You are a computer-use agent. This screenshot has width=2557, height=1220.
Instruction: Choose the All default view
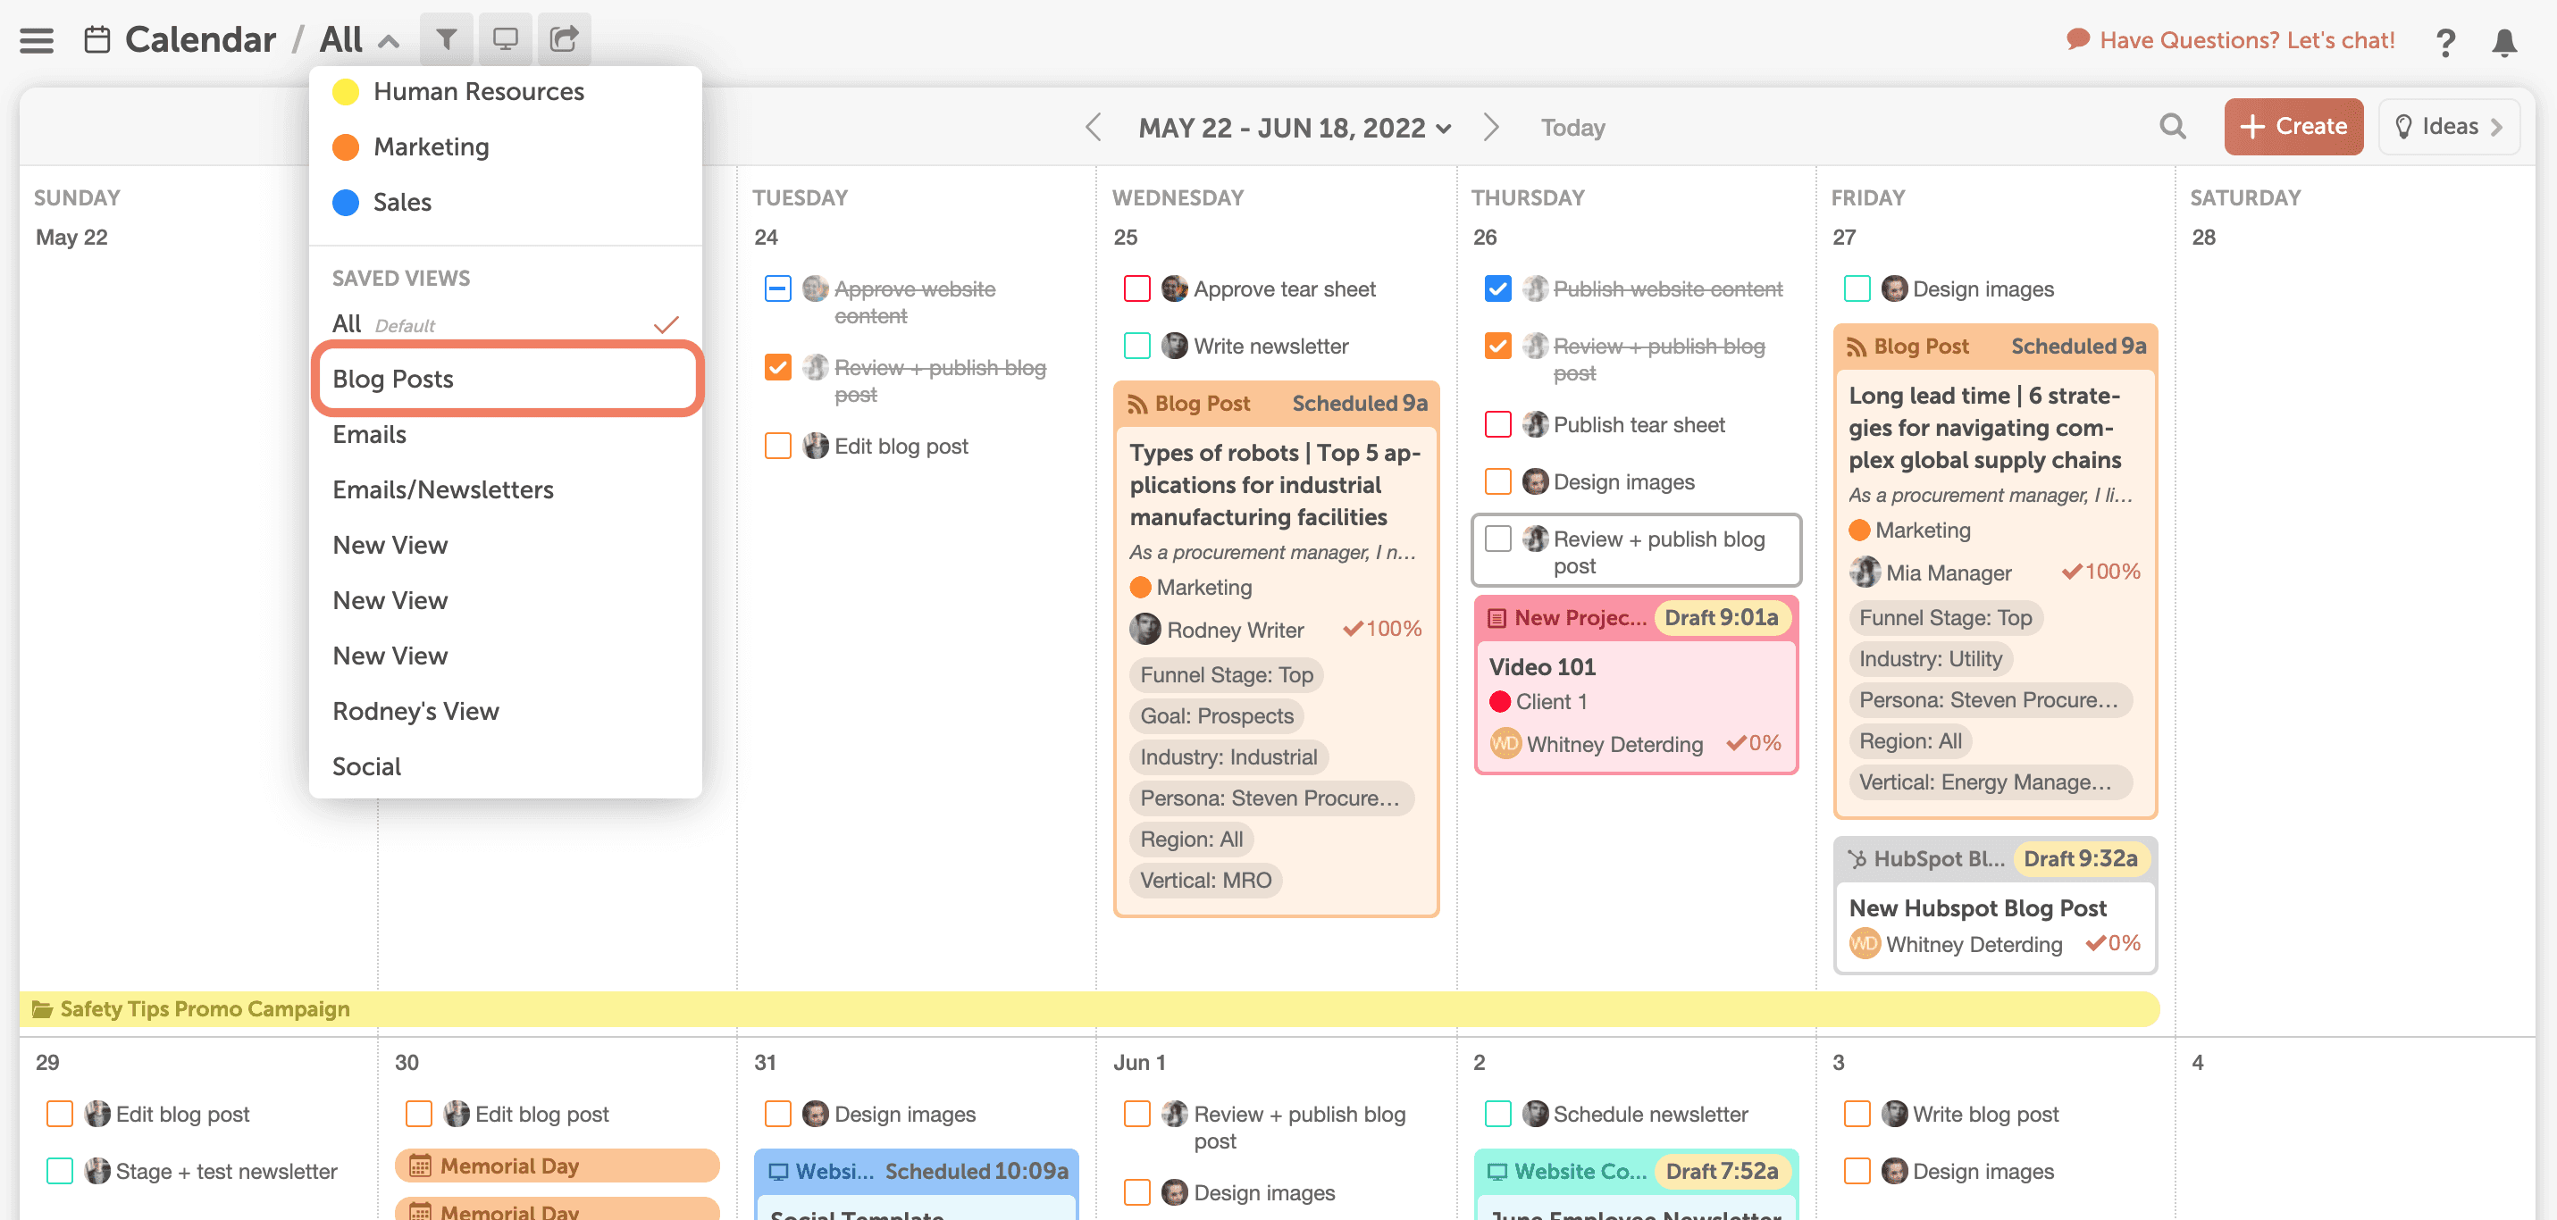pyautogui.click(x=507, y=323)
